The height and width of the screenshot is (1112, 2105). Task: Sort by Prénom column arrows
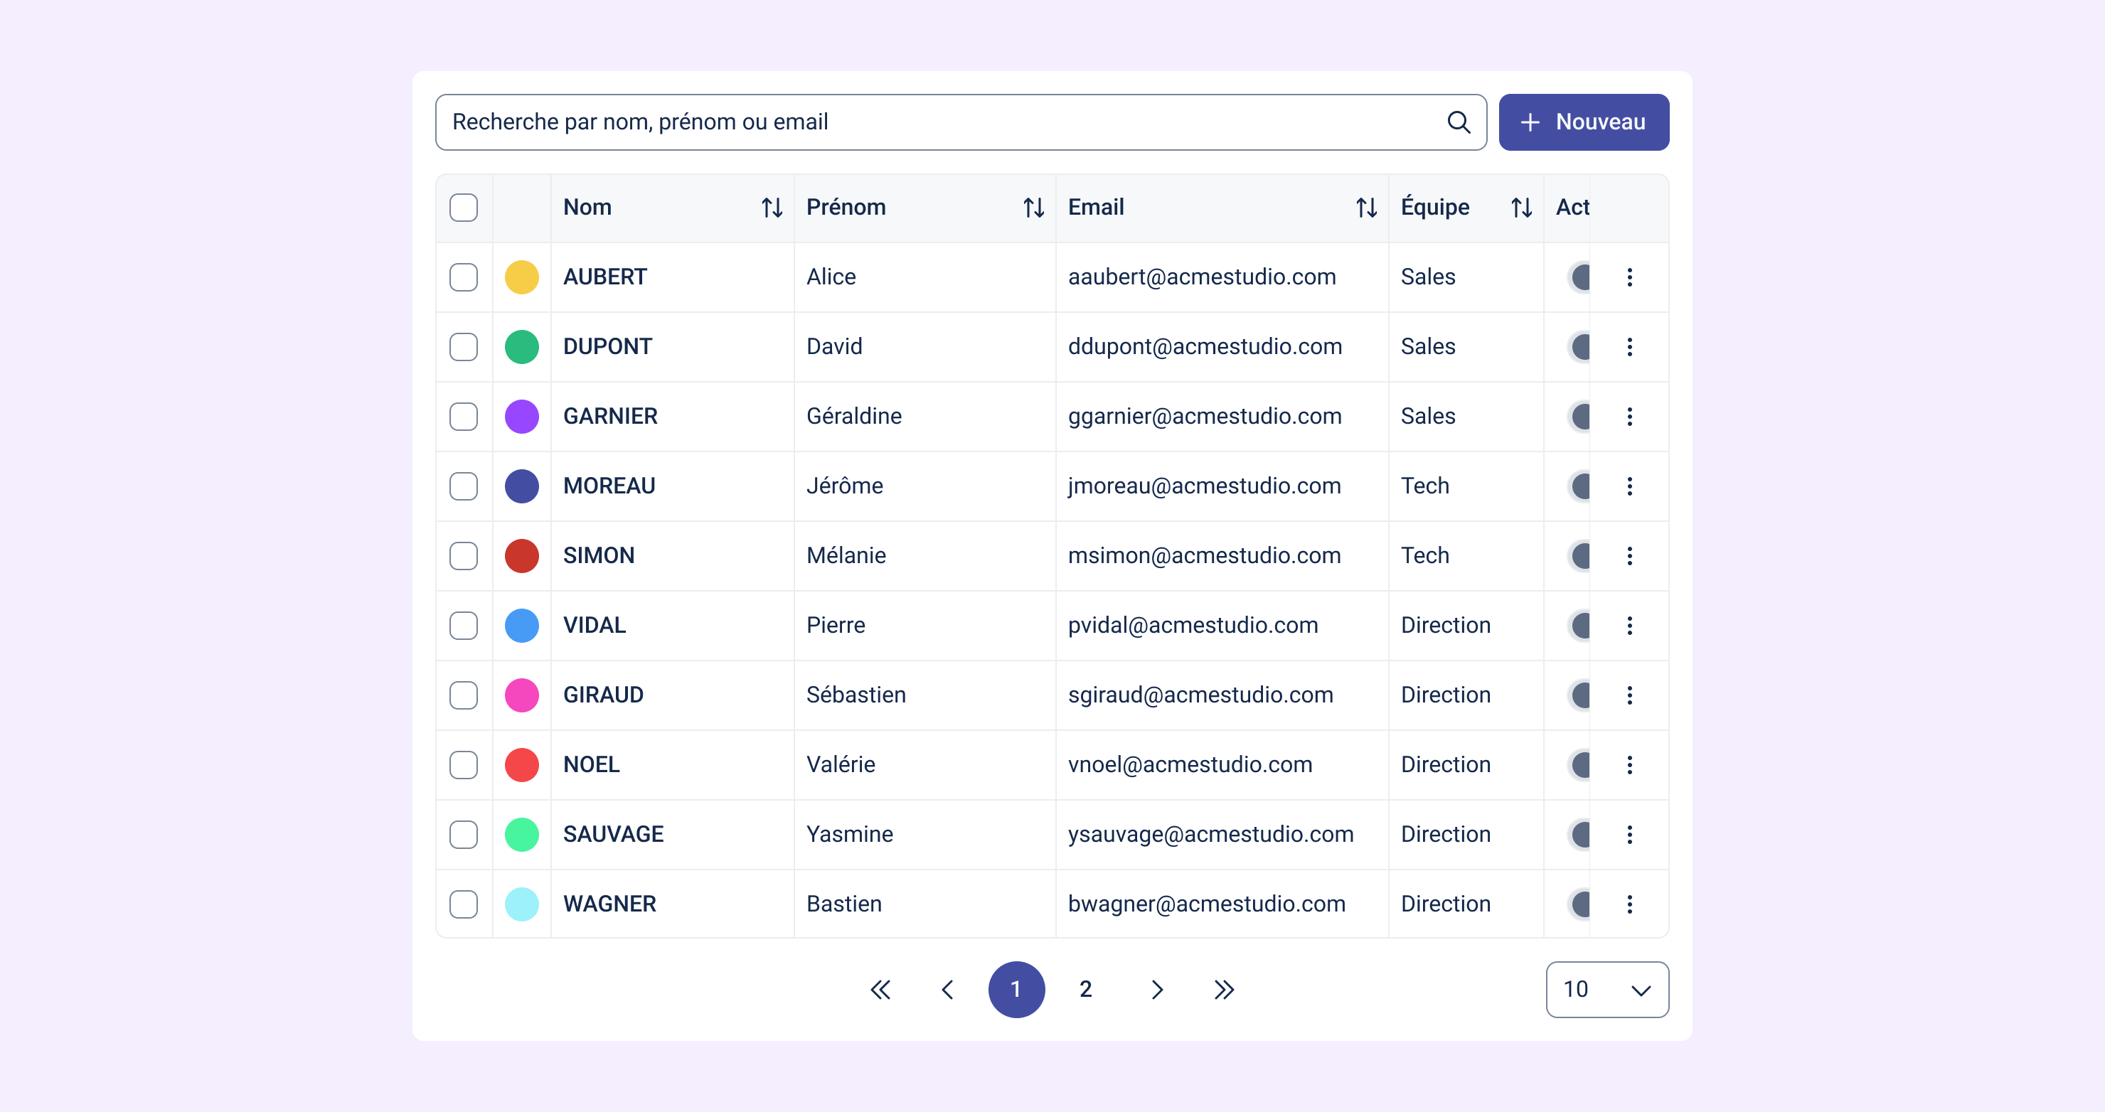point(1033,208)
